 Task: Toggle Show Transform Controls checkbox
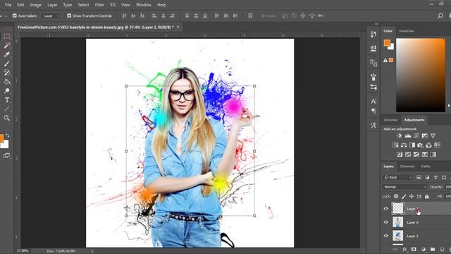point(69,16)
